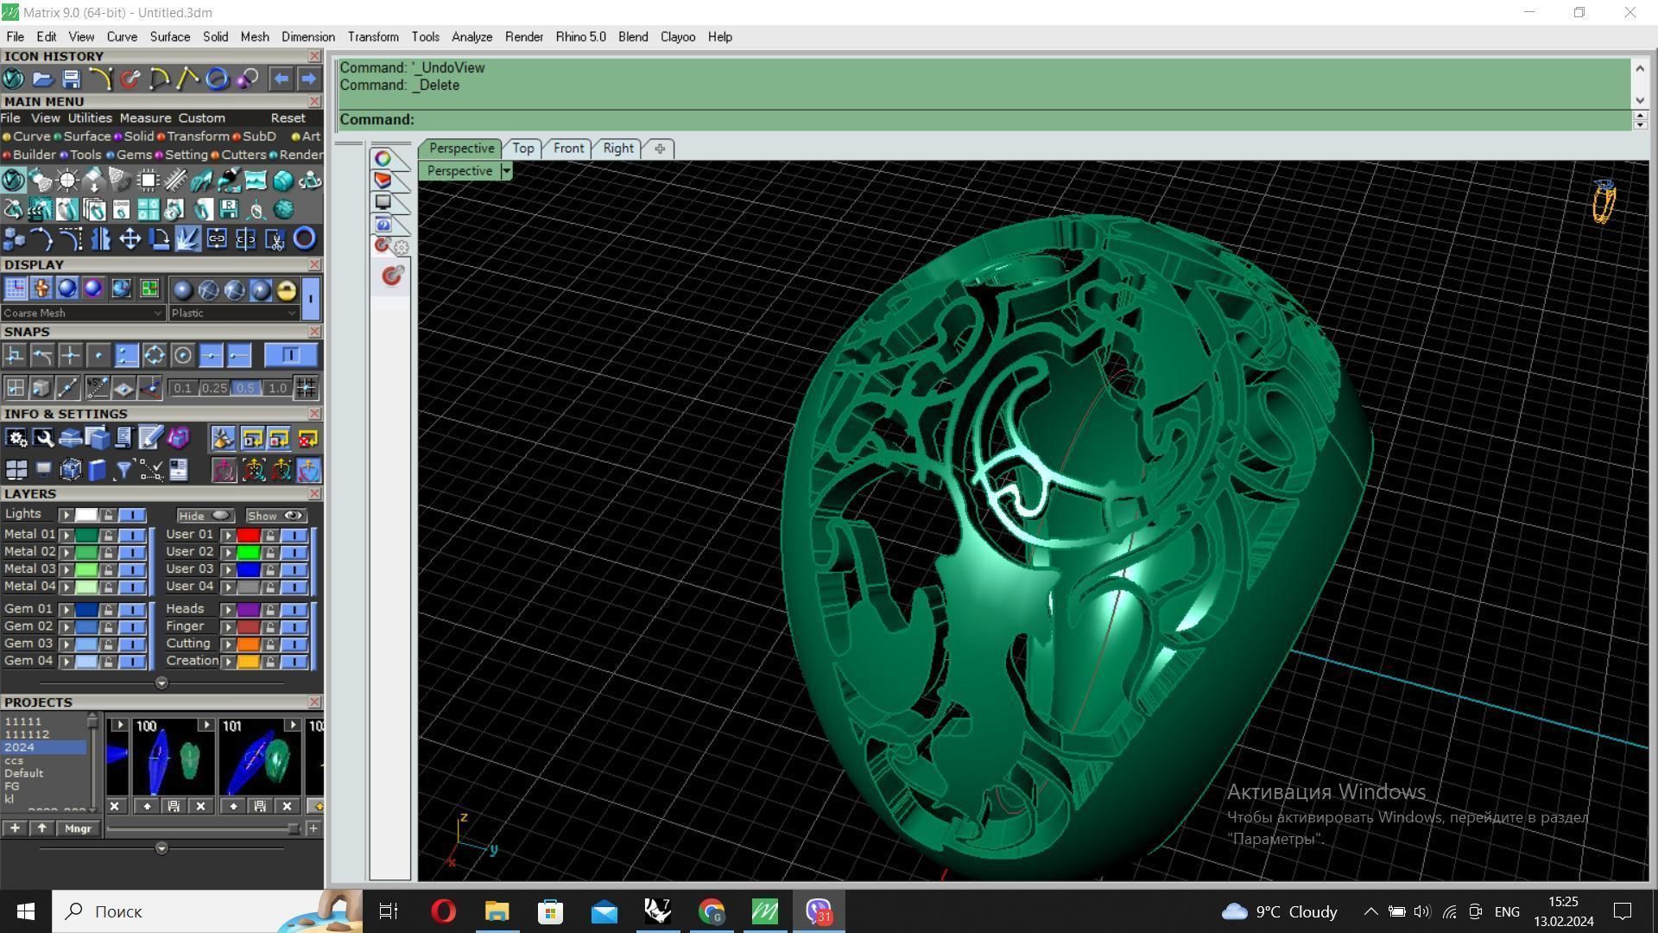This screenshot has height=933, width=1658.
Task: Click the forward arrow in Icon History
Action: [308, 79]
